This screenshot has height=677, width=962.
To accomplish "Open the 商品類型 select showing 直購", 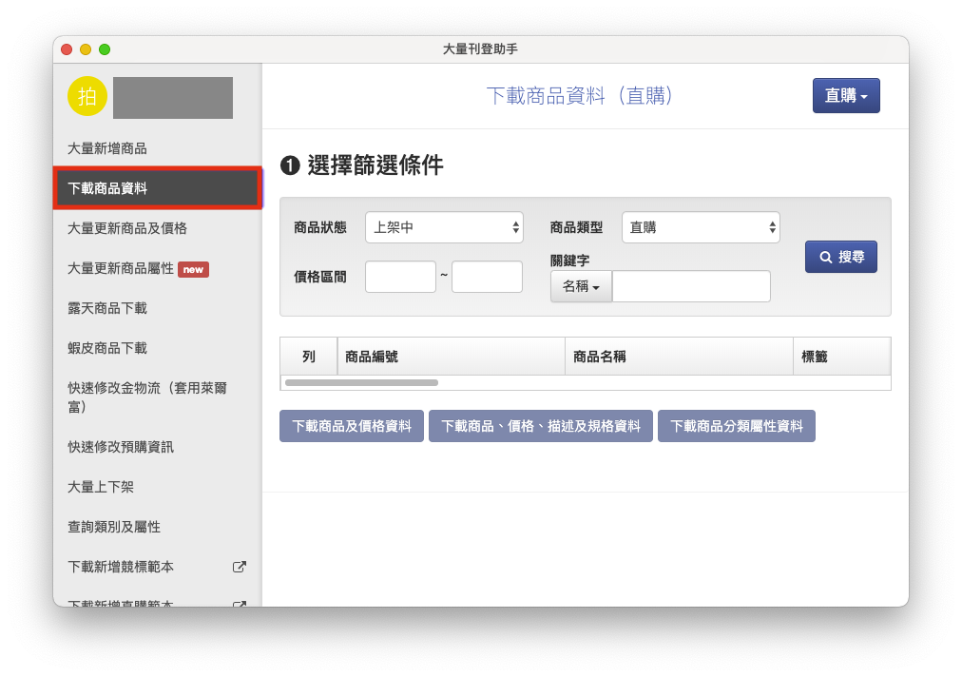I will coord(701,227).
